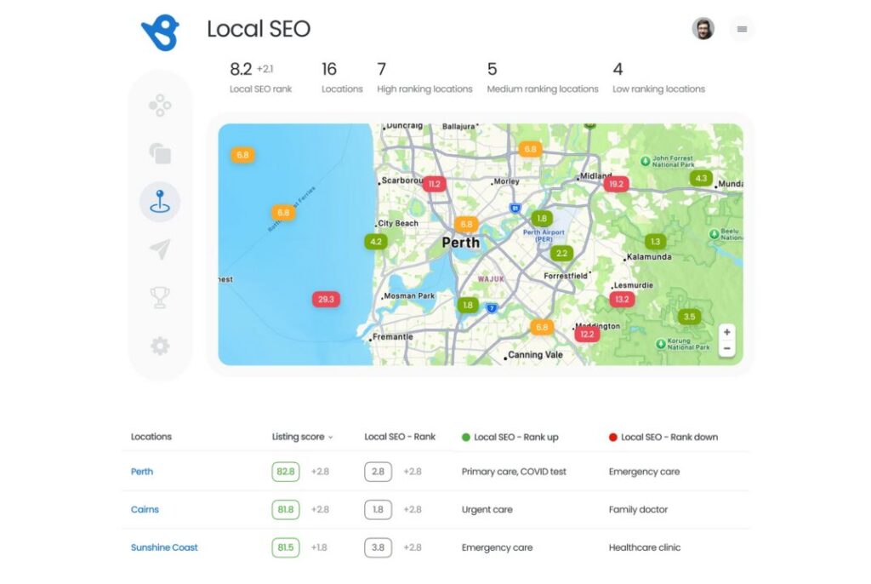Click the Fremantle label on the map
This screenshot has width=871, height=584.
392,337
